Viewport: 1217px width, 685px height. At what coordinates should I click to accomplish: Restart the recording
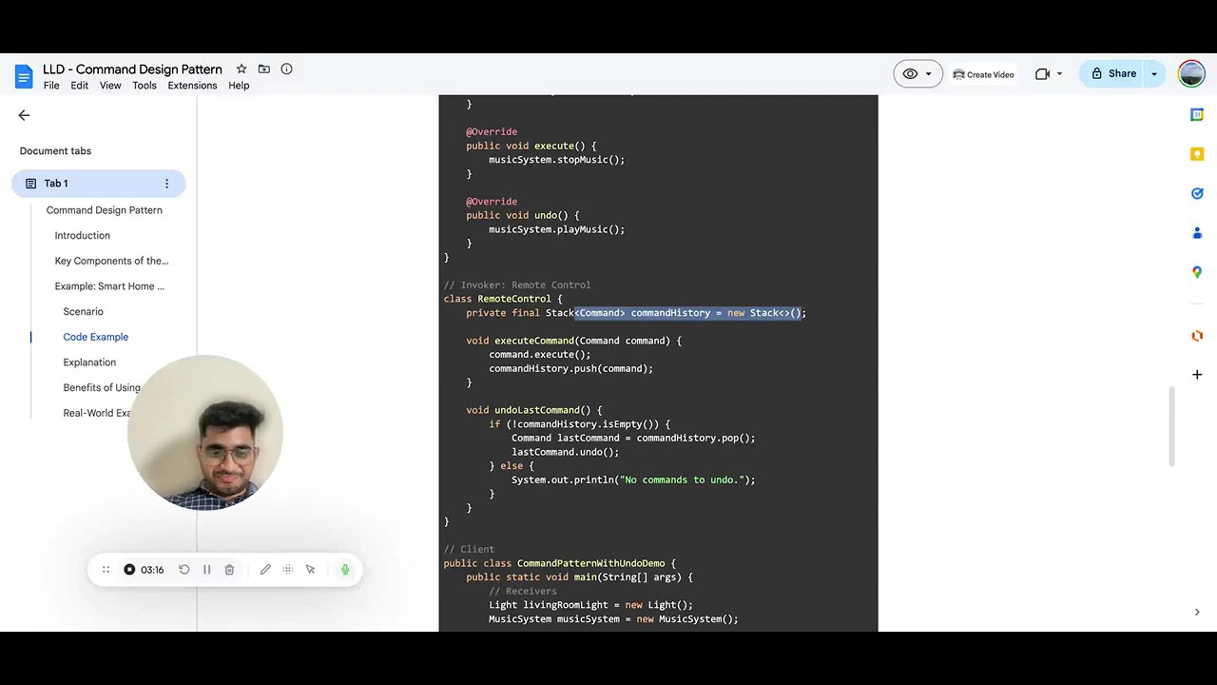tap(184, 570)
